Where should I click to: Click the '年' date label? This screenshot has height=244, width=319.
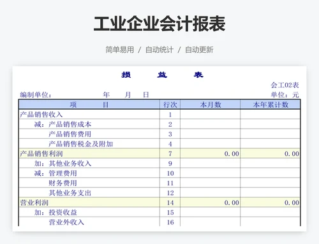click(x=106, y=95)
